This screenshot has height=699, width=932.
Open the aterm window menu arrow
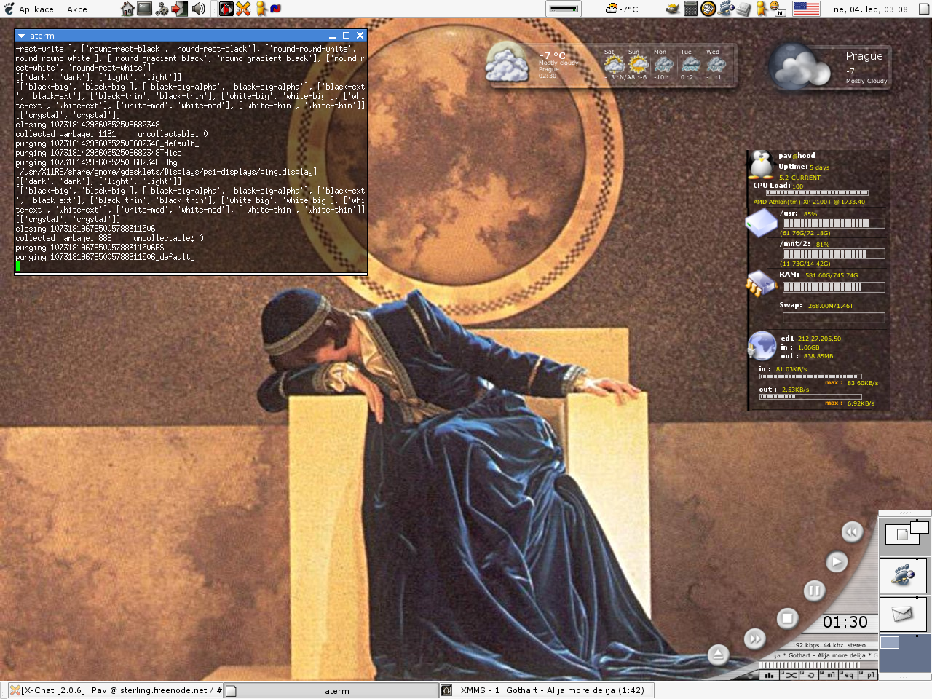pos(21,36)
